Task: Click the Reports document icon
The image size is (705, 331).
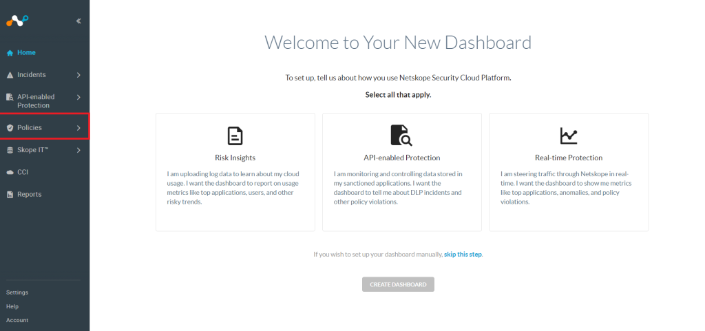Action: 10,195
